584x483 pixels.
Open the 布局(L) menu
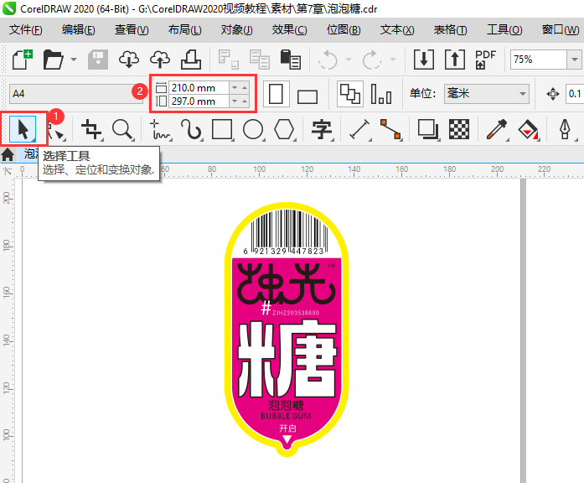[x=184, y=29]
